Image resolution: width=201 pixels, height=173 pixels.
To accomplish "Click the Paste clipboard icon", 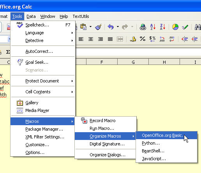I will (x=83, y=27).
